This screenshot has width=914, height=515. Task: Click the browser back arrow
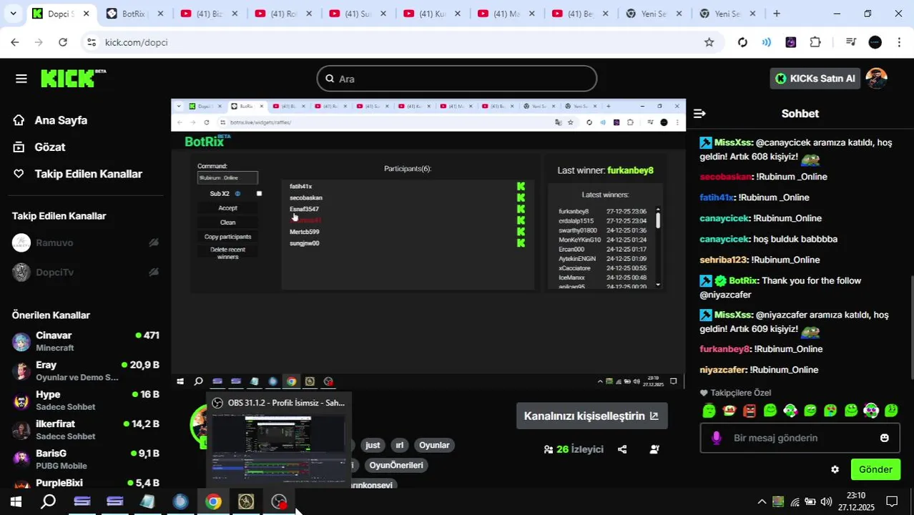tap(15, 42)
